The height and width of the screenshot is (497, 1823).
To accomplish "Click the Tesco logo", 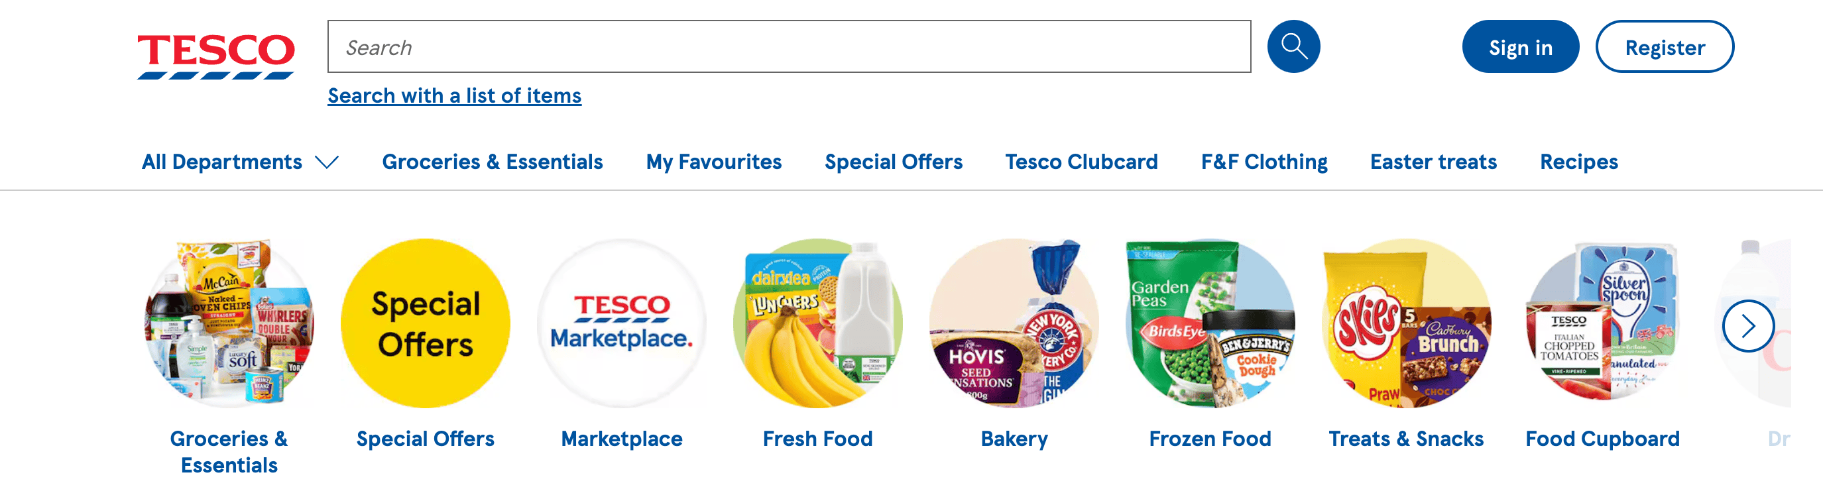I will click(x=216, y=56).
